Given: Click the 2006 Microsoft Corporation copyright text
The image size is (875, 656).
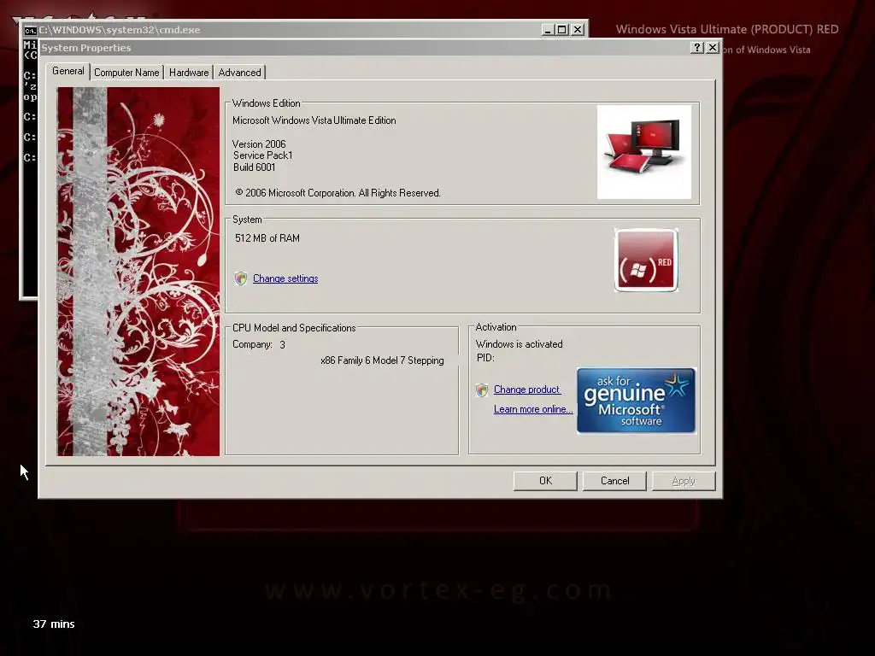Looking at the screenshot, I should (x=338, y=193).
